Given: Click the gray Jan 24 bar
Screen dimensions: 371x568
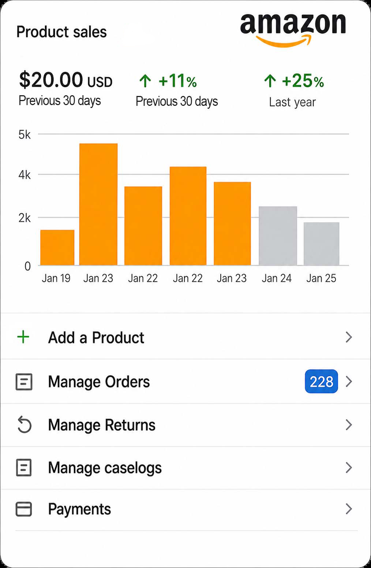Looking at the screenshot, I should pyautogui.click(x=278, y=236).
